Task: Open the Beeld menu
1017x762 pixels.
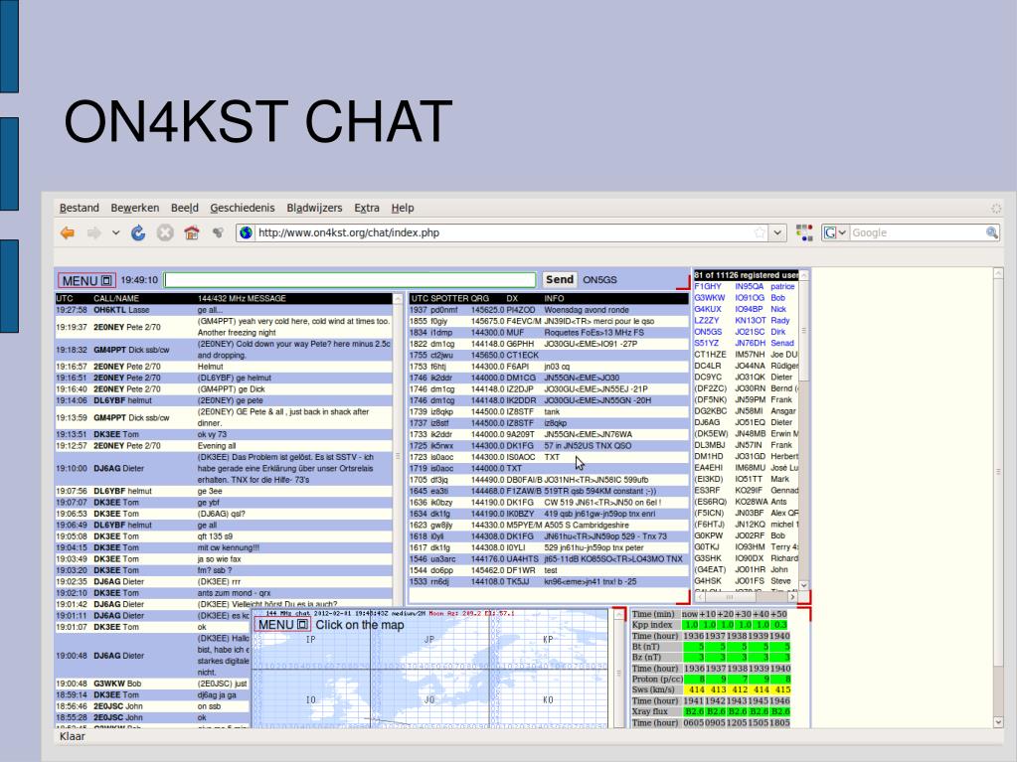Action: point(185,208)
